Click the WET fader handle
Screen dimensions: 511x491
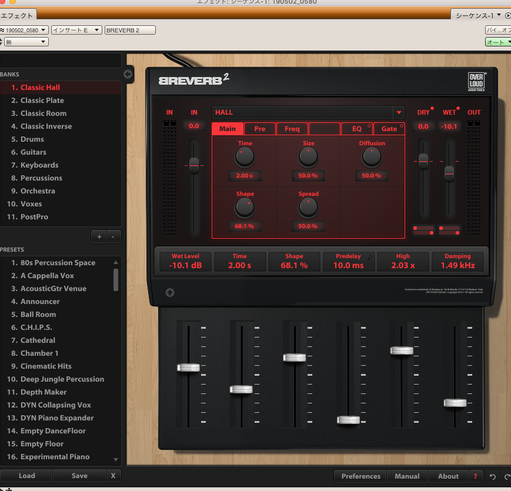click(449, 173)
